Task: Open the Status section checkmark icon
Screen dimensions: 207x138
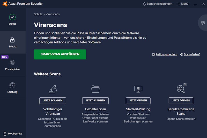Action: (12, 17)
